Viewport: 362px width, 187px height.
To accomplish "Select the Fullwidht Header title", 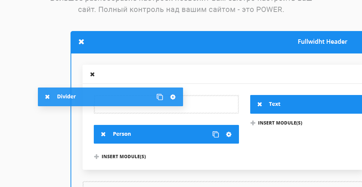I will (322, 42).
